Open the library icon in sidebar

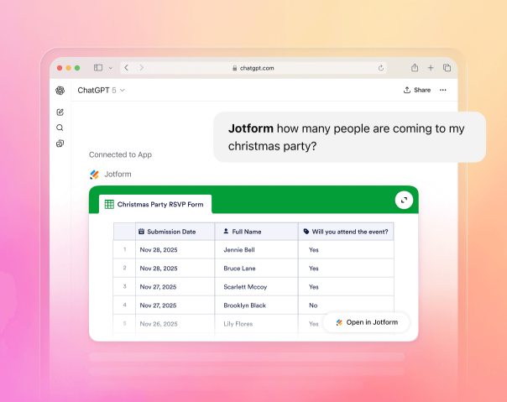[60, 144]
